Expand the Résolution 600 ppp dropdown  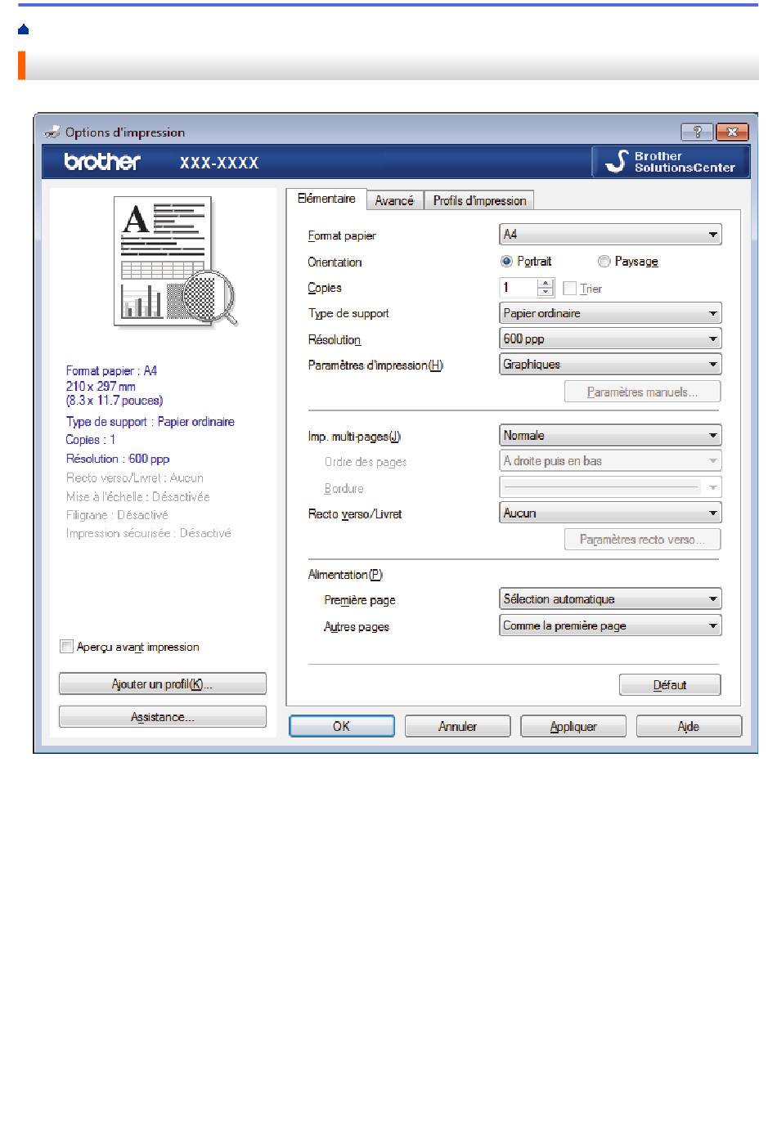(x=610, y=338)
